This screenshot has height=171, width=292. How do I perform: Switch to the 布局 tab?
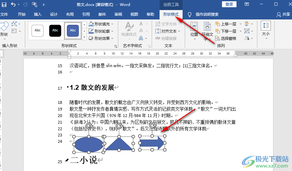(x=70, y=14)
